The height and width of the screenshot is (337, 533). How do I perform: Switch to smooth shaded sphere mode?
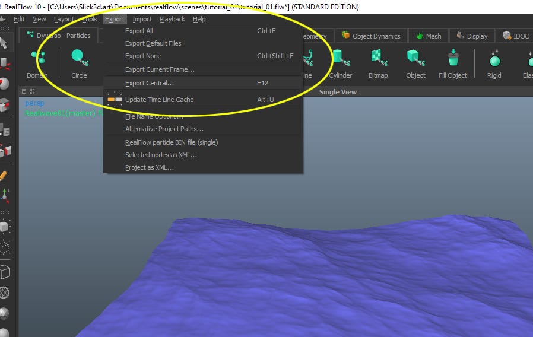(x=4, y=332)
